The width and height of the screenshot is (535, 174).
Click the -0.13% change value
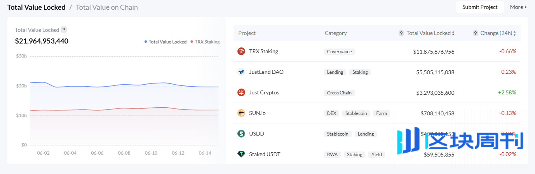click(x=508, y=113)
